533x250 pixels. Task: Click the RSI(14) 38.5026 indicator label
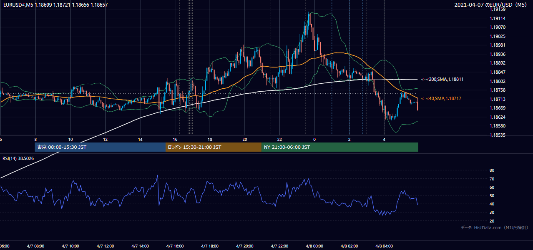click(18, 158)
